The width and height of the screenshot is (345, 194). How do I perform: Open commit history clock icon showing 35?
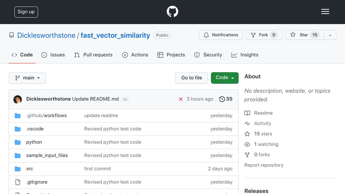[x=226, y=99]
